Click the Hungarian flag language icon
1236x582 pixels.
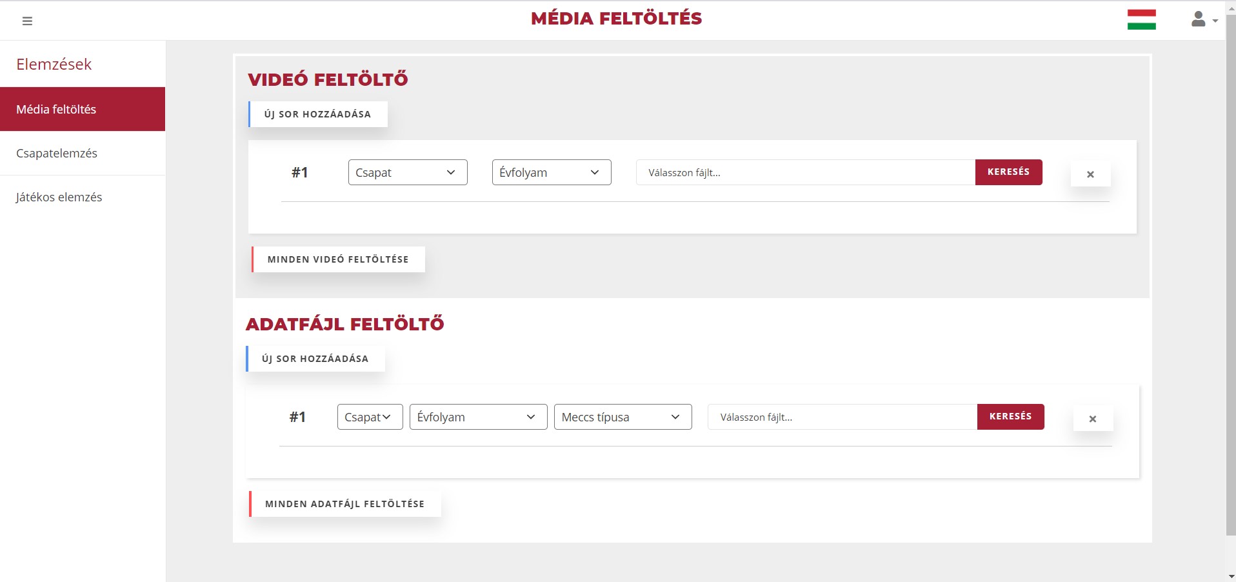pyautogui.click(x=1141, y=19)
